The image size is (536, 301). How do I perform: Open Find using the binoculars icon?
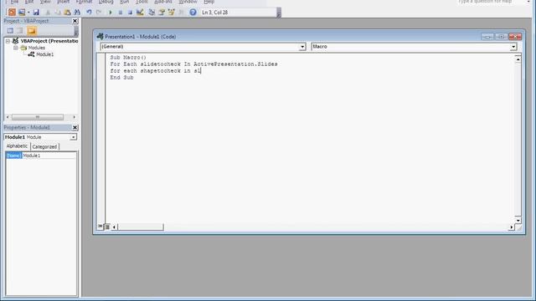(x=77, y=13)
